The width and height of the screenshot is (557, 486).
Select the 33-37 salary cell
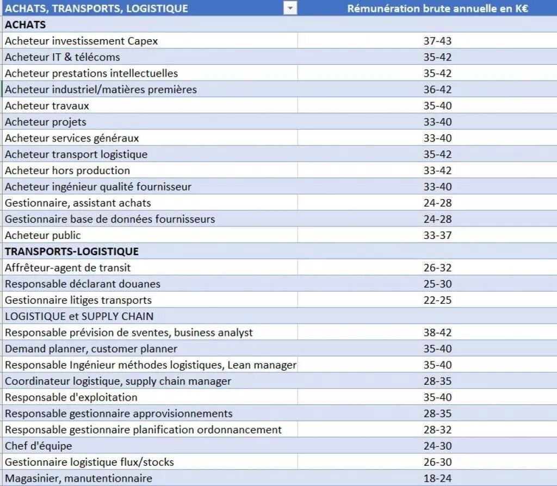click(x=428, y=235)
